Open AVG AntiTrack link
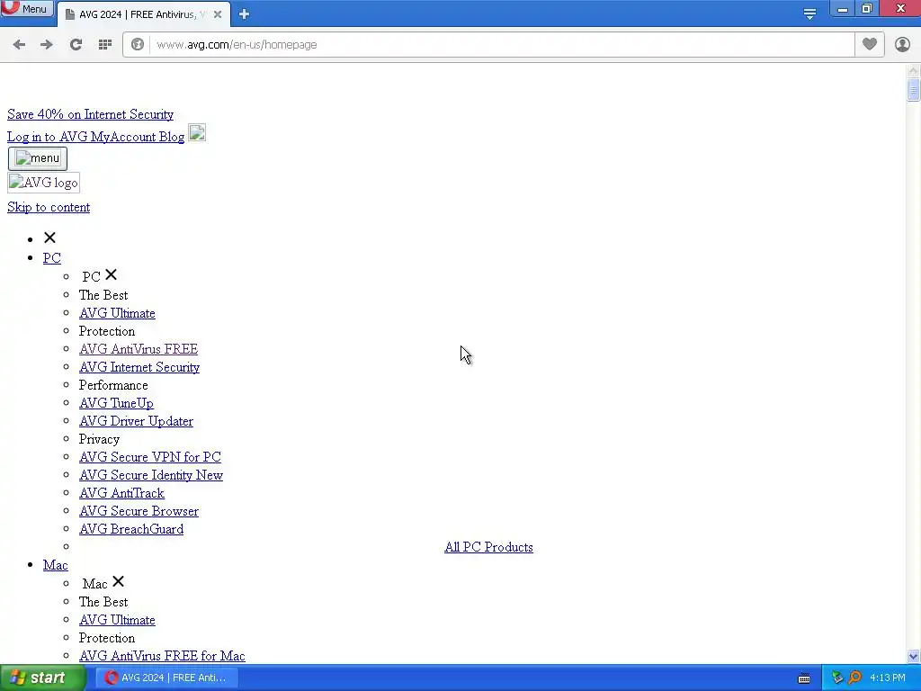 click(121, 493)
